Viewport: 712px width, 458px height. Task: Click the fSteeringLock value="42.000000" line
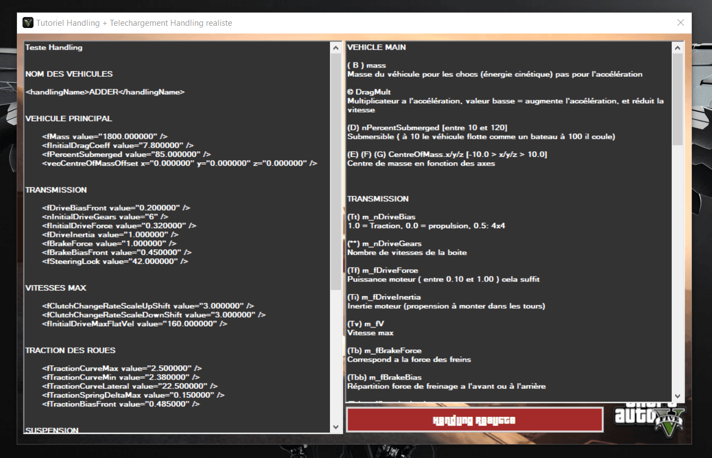click(115, 262)
